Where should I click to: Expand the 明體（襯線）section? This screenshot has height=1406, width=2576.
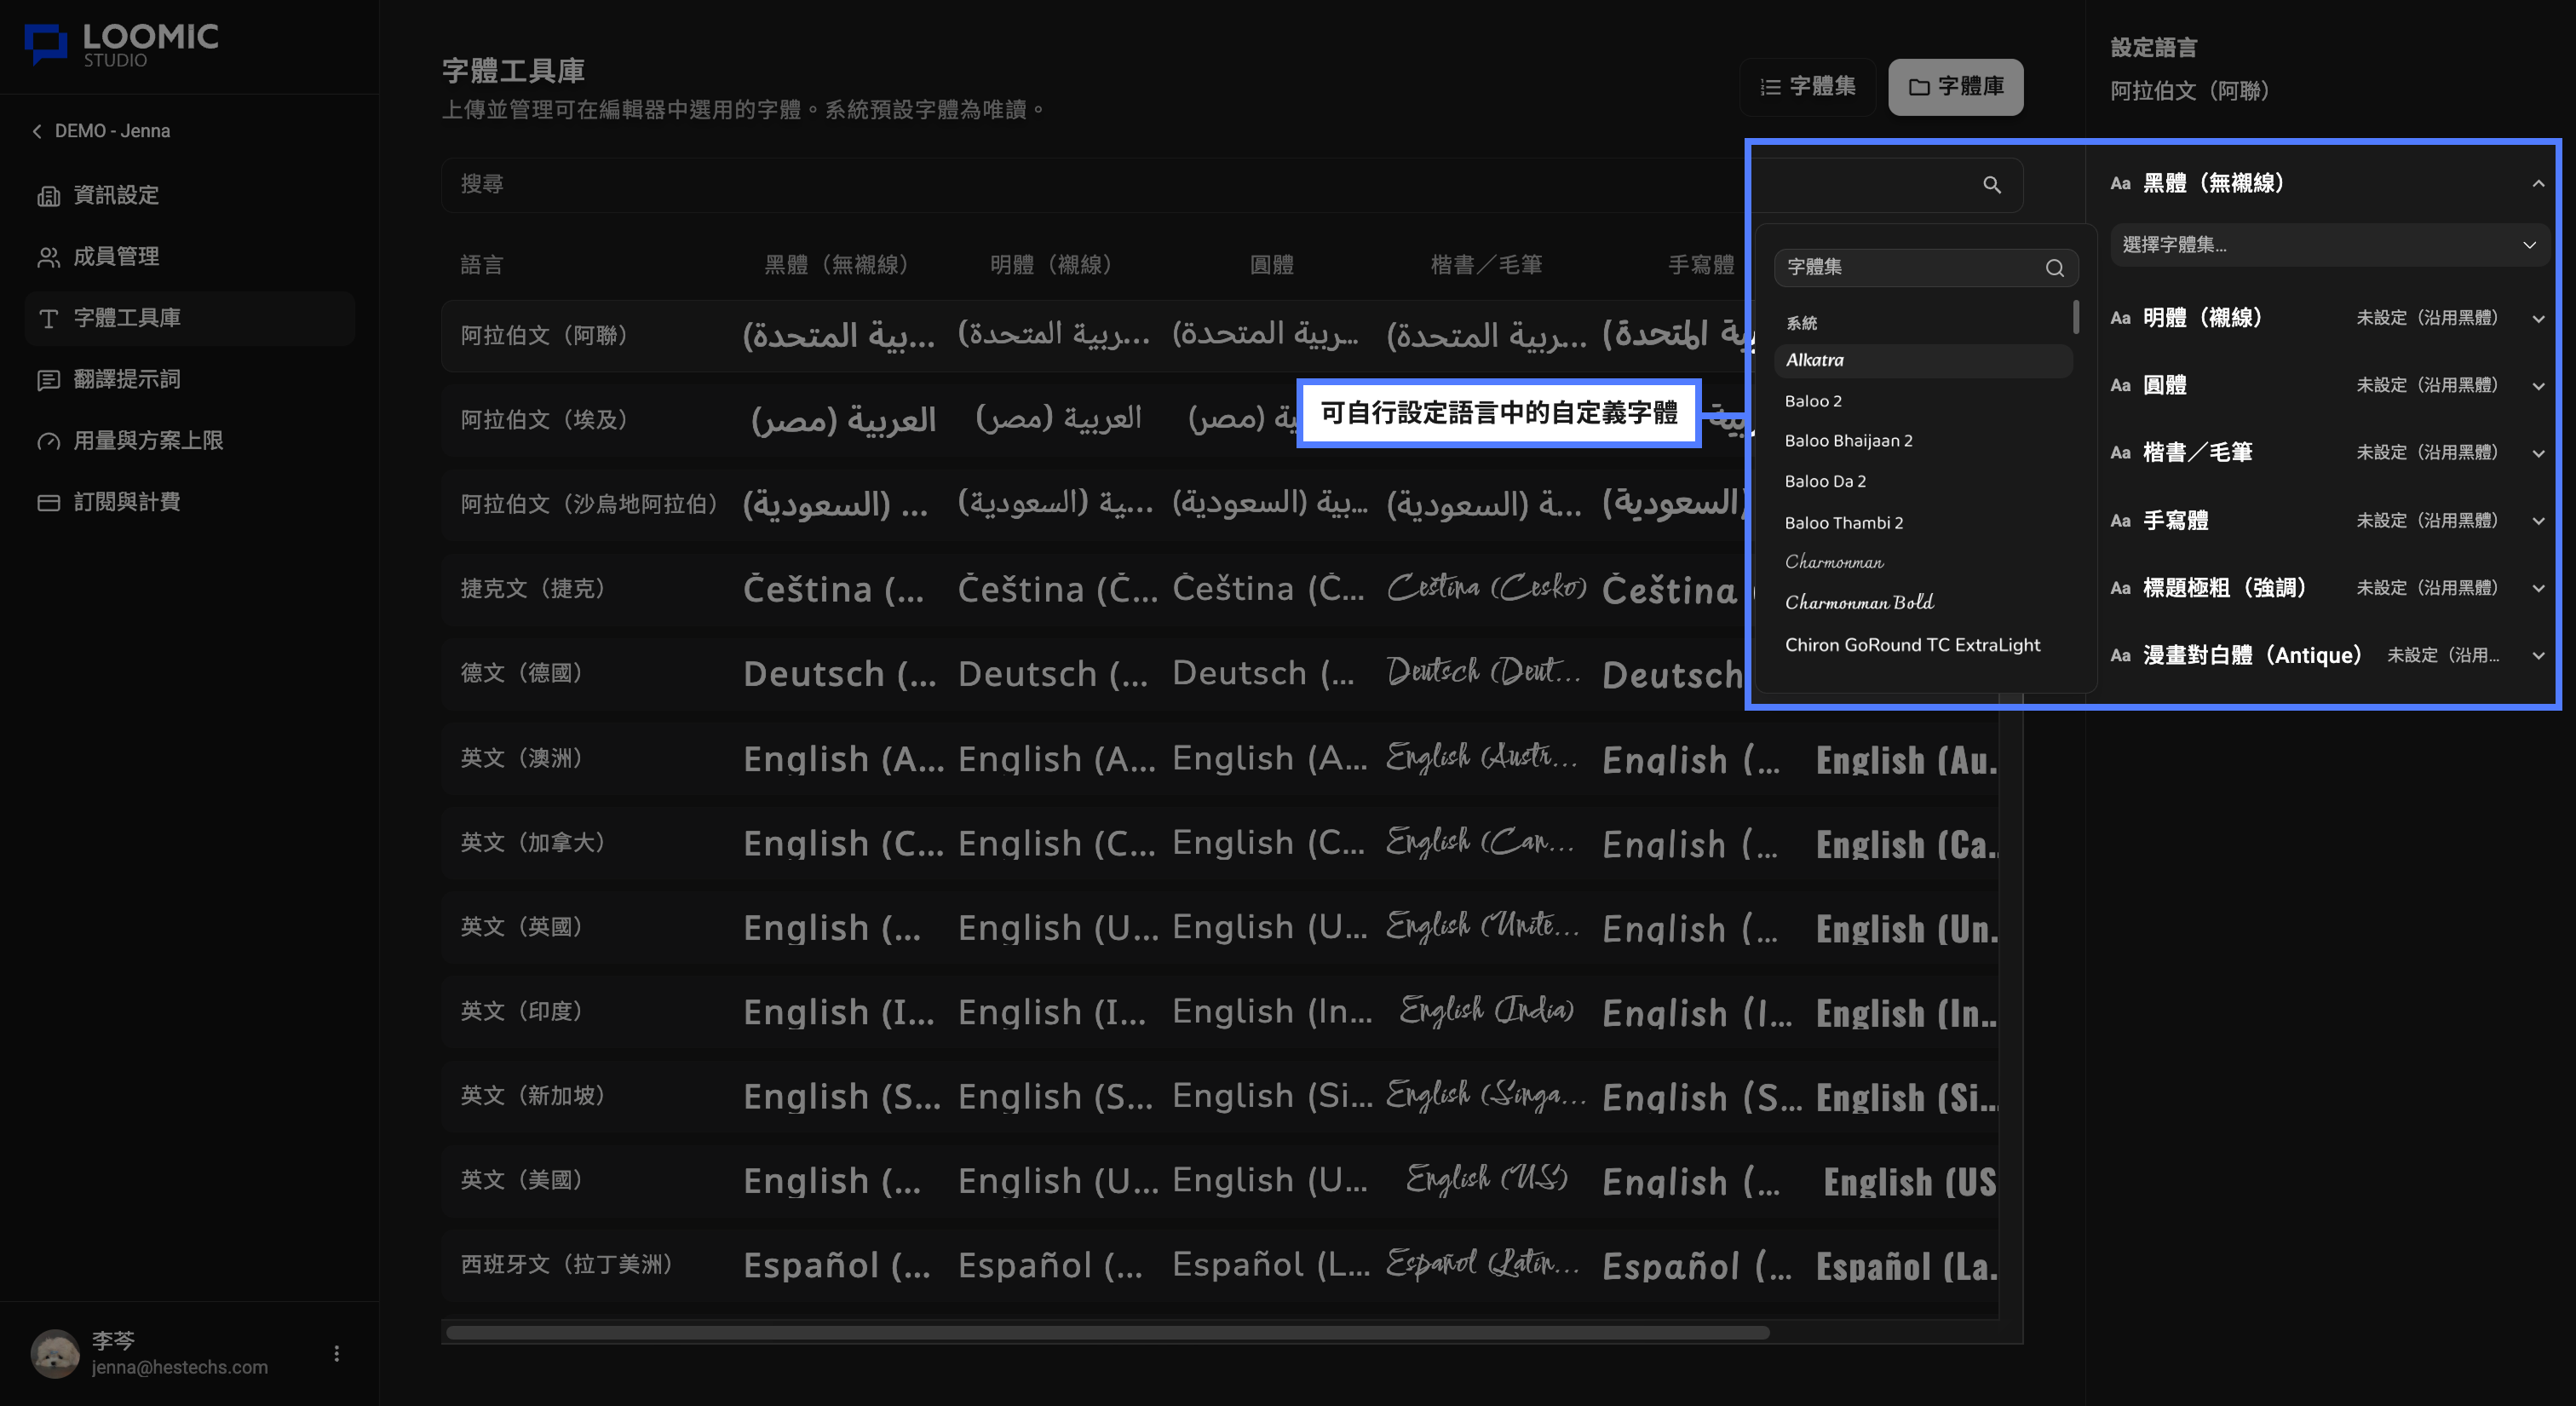[x=2537, y=319]
